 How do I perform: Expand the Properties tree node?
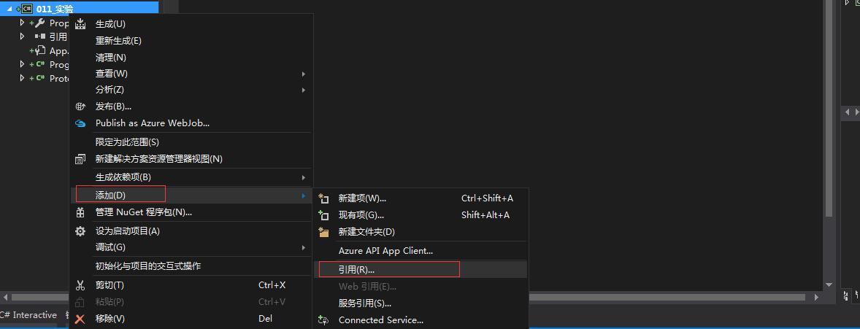22,23
